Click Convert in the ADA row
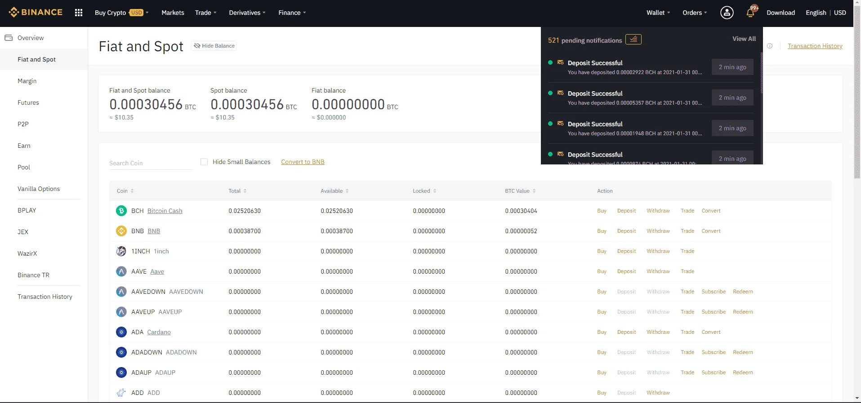Screen dimensions: 861x403 [x=711, y=332]
